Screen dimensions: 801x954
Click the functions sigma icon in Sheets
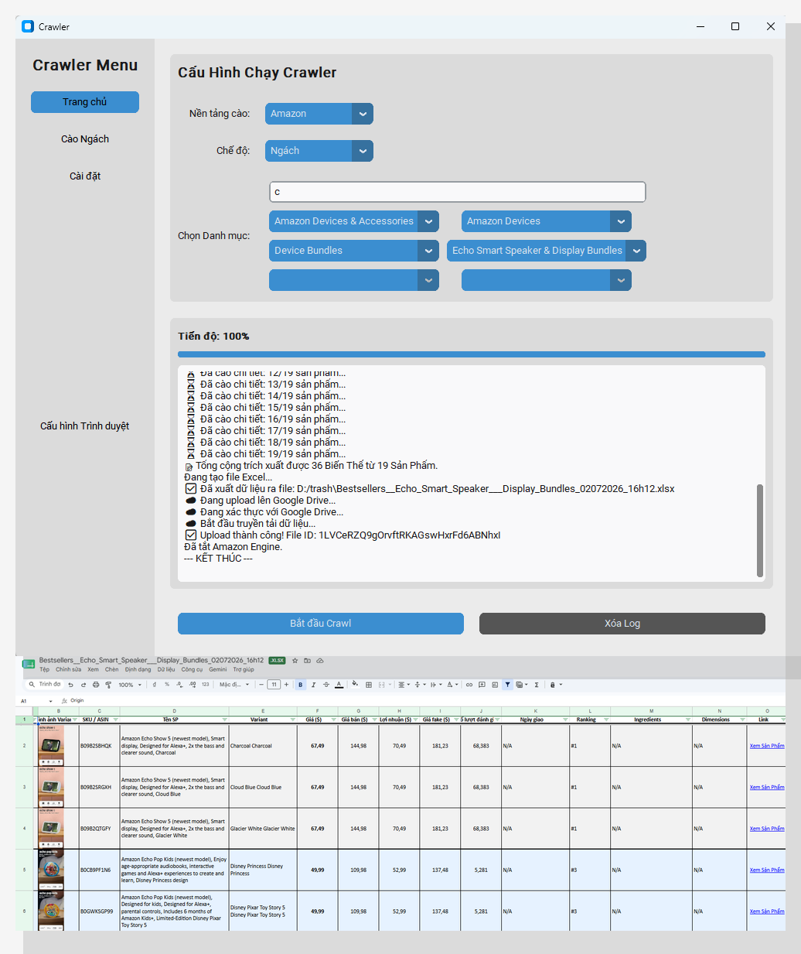537,685
